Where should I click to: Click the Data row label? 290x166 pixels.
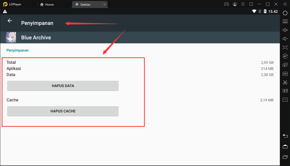[x=11, y=75]
